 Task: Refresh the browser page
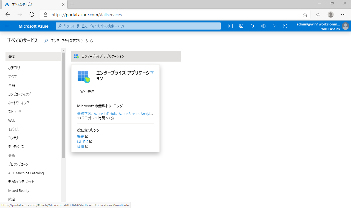(x=32, y=15)
